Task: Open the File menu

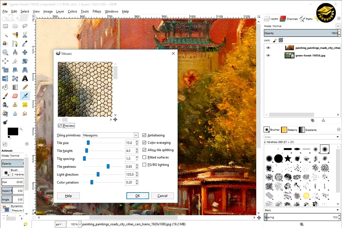Action: [x=5, y=11]
